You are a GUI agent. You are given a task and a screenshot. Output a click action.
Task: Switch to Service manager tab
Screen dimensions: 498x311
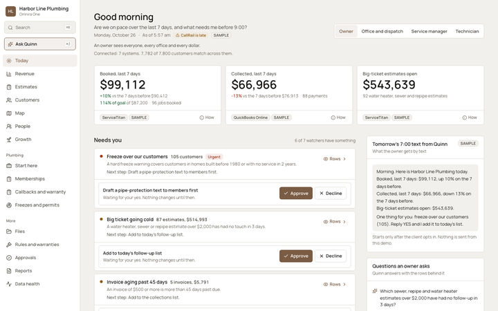(x=429, y=31)
